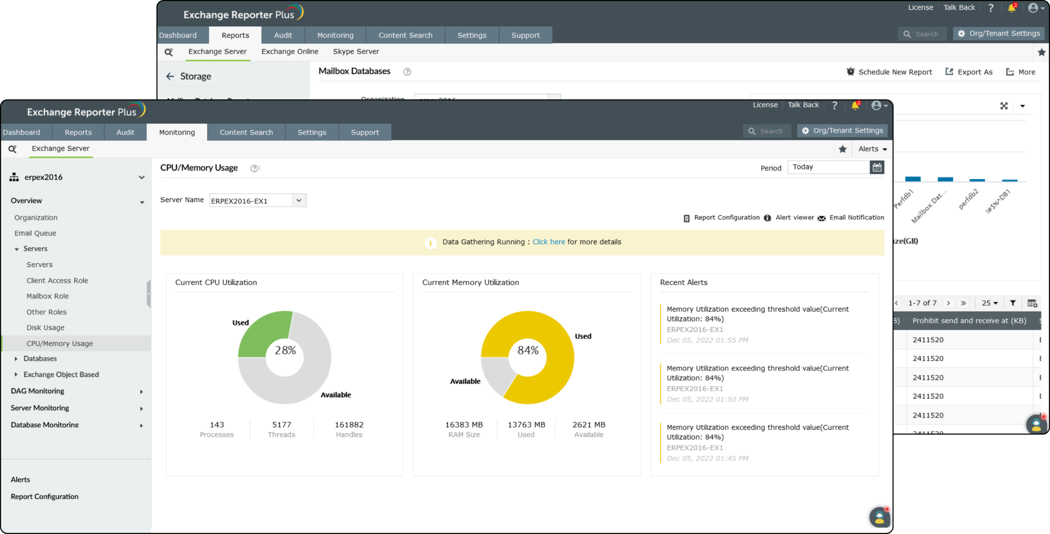Expand the erpex2016 organization selector
1050x534 pixels.
[x=142, y=177]
